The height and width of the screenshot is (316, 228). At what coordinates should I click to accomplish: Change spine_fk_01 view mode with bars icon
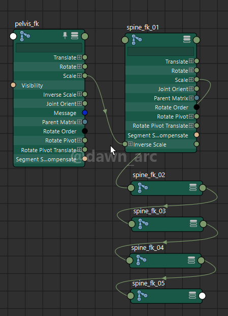pos(187,39)
